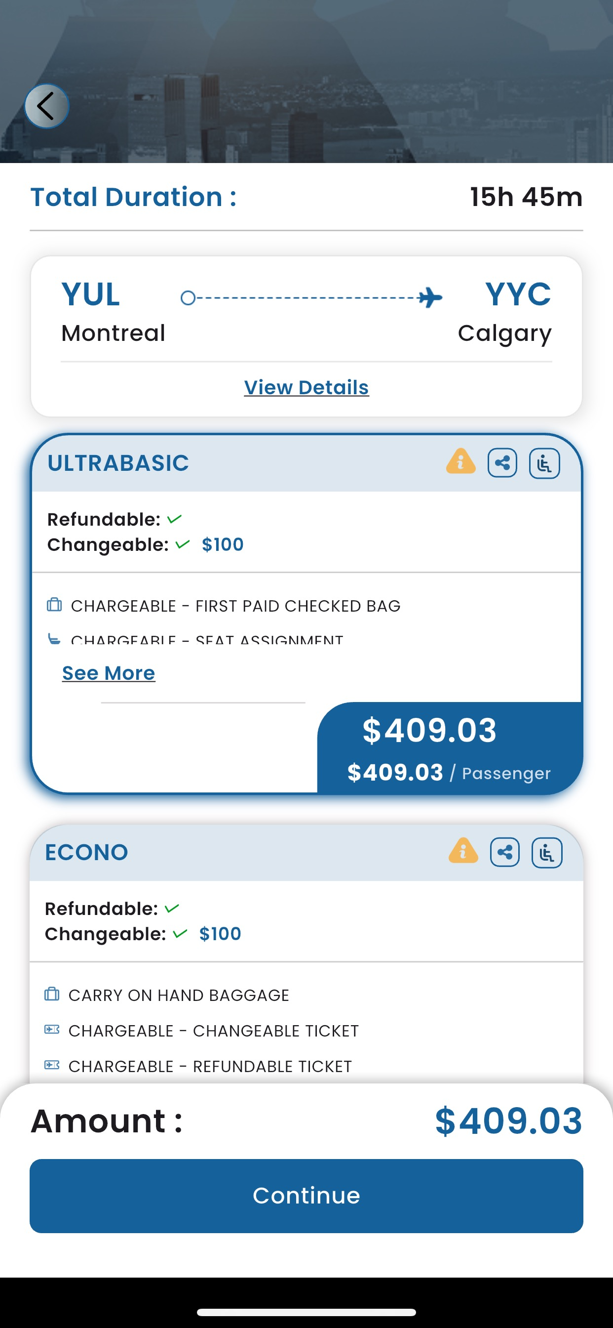Open ULTRABASIC fare warning info icon
This screenshot has height=1328, width=613.
pos(460,462)
